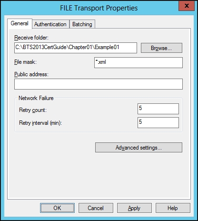Click the Public address label
The width and height of the screenshot is (198, 221).
31,74
